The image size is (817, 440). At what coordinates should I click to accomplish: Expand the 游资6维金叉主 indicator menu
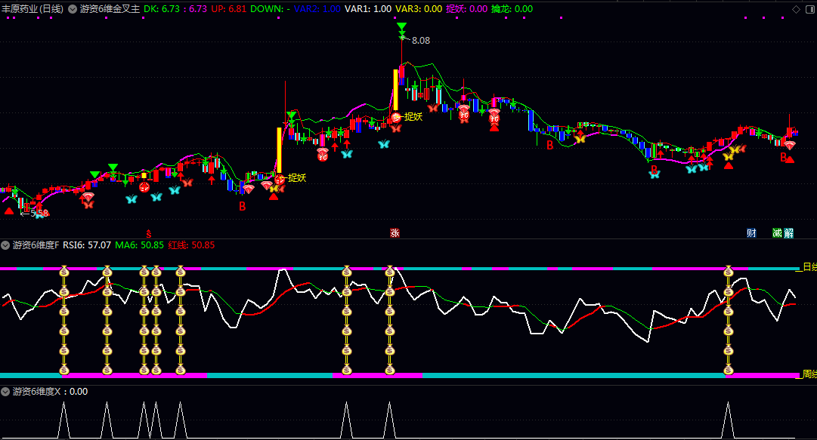73,9
